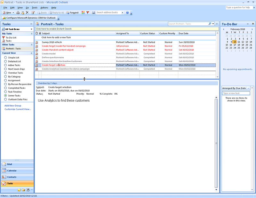Expand the Query Builder chevrons
Image resolution: width=256 pixels, height=198 pixels.
pos(217,24)
